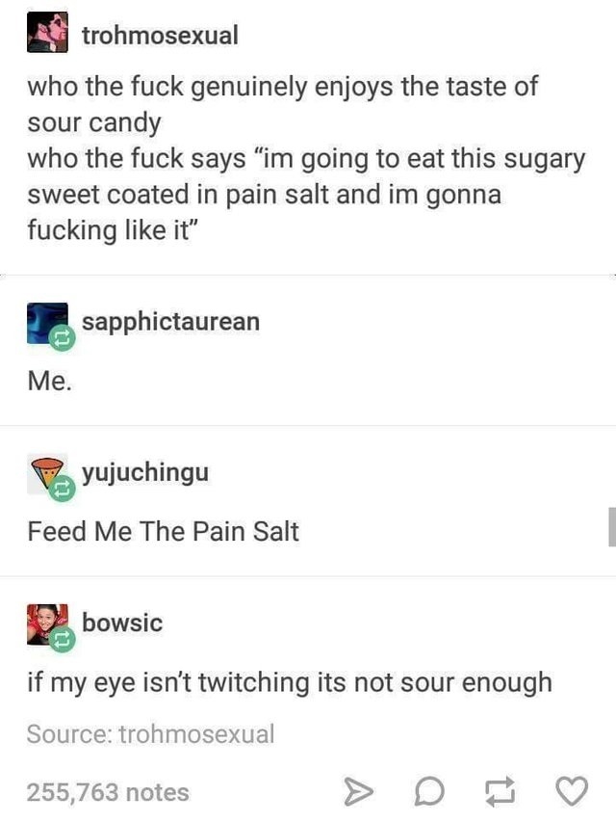Open yujuchingu's pizza avatar
Image resolution: width=616 pixels, height=822 pixels.
[x=47, y=473]
